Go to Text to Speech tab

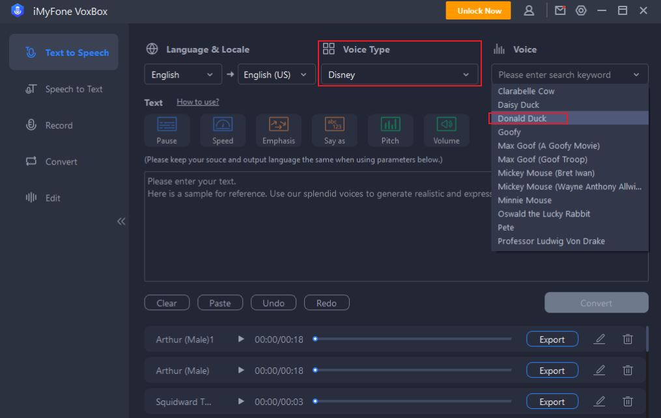(64, 52)
